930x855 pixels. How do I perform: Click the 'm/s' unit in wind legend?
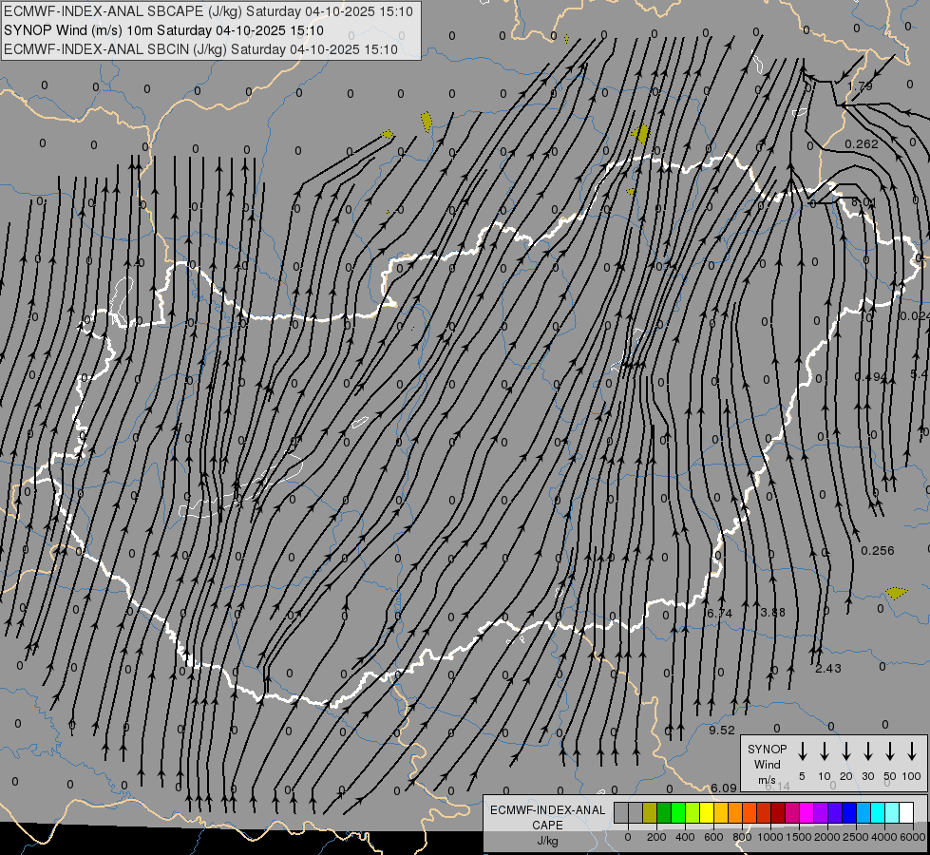[x=767, y=780]
